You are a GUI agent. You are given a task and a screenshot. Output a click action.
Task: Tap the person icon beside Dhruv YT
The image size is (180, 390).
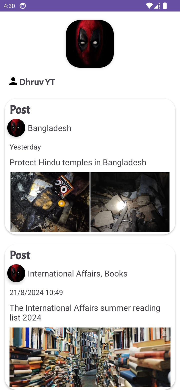(13, 81)
